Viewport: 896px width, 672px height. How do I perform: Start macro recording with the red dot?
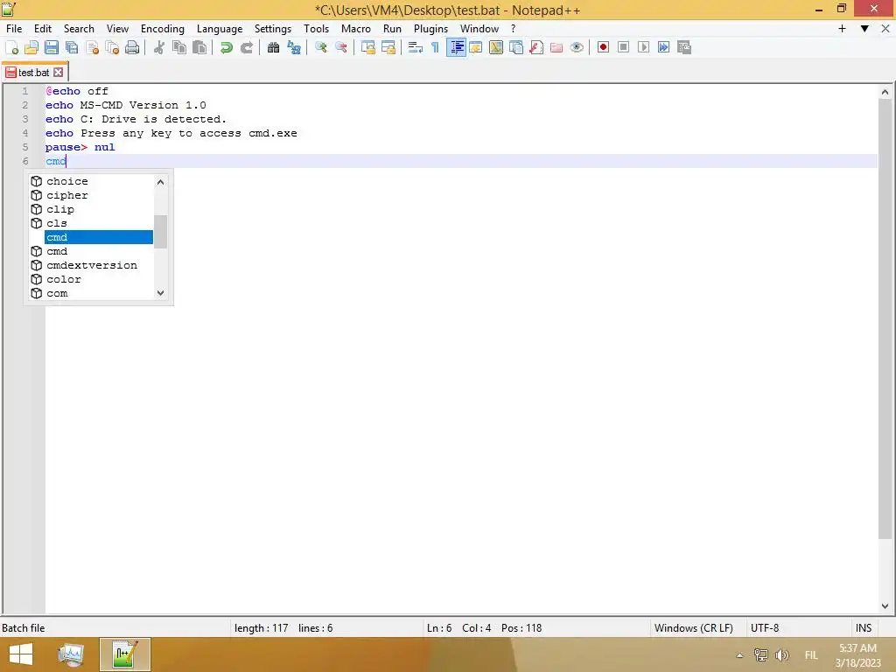[603, 47]
